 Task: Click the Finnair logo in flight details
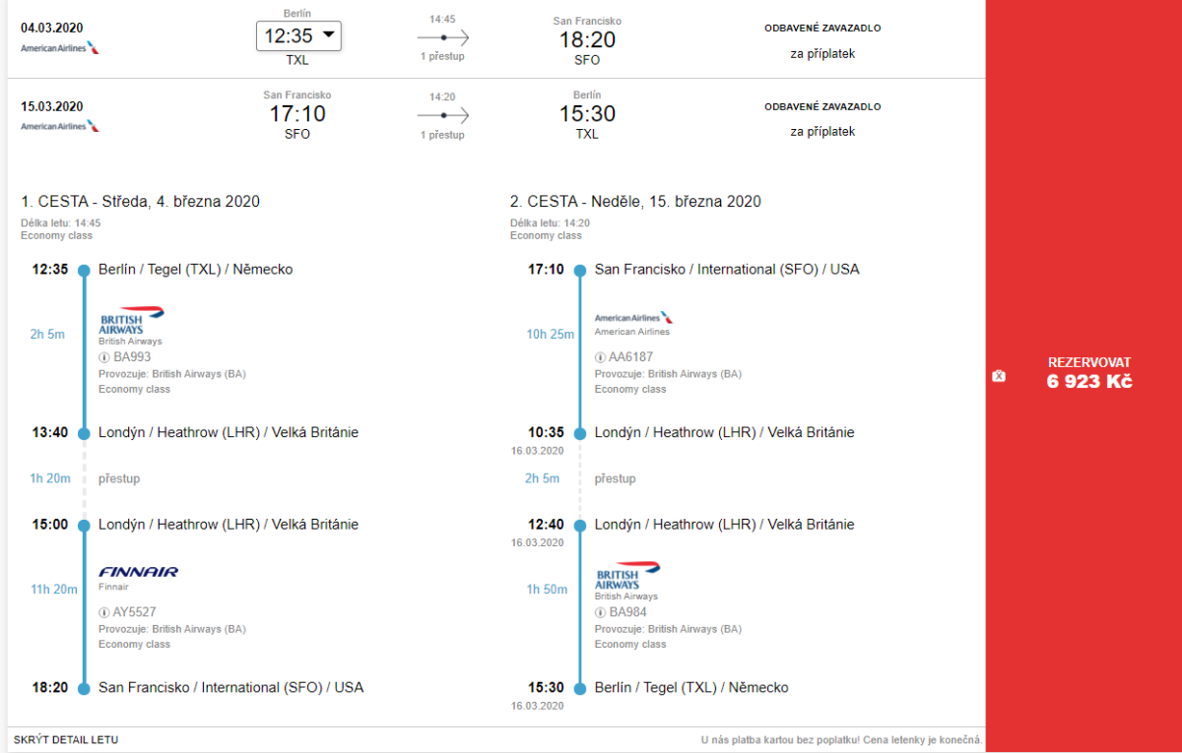(138, 572)
